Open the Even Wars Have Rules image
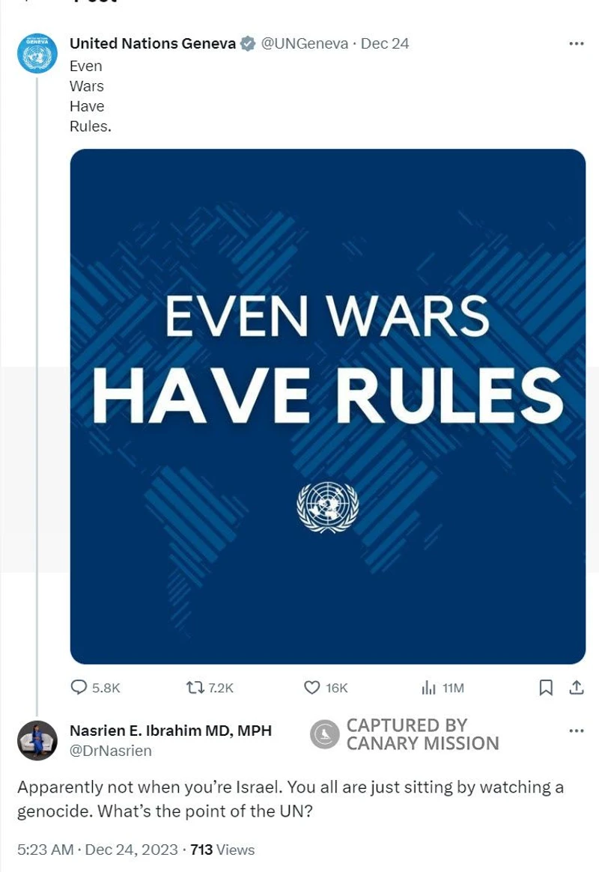Image resolution: width=599 pixels, height=872 pixels. pos(327,406)
